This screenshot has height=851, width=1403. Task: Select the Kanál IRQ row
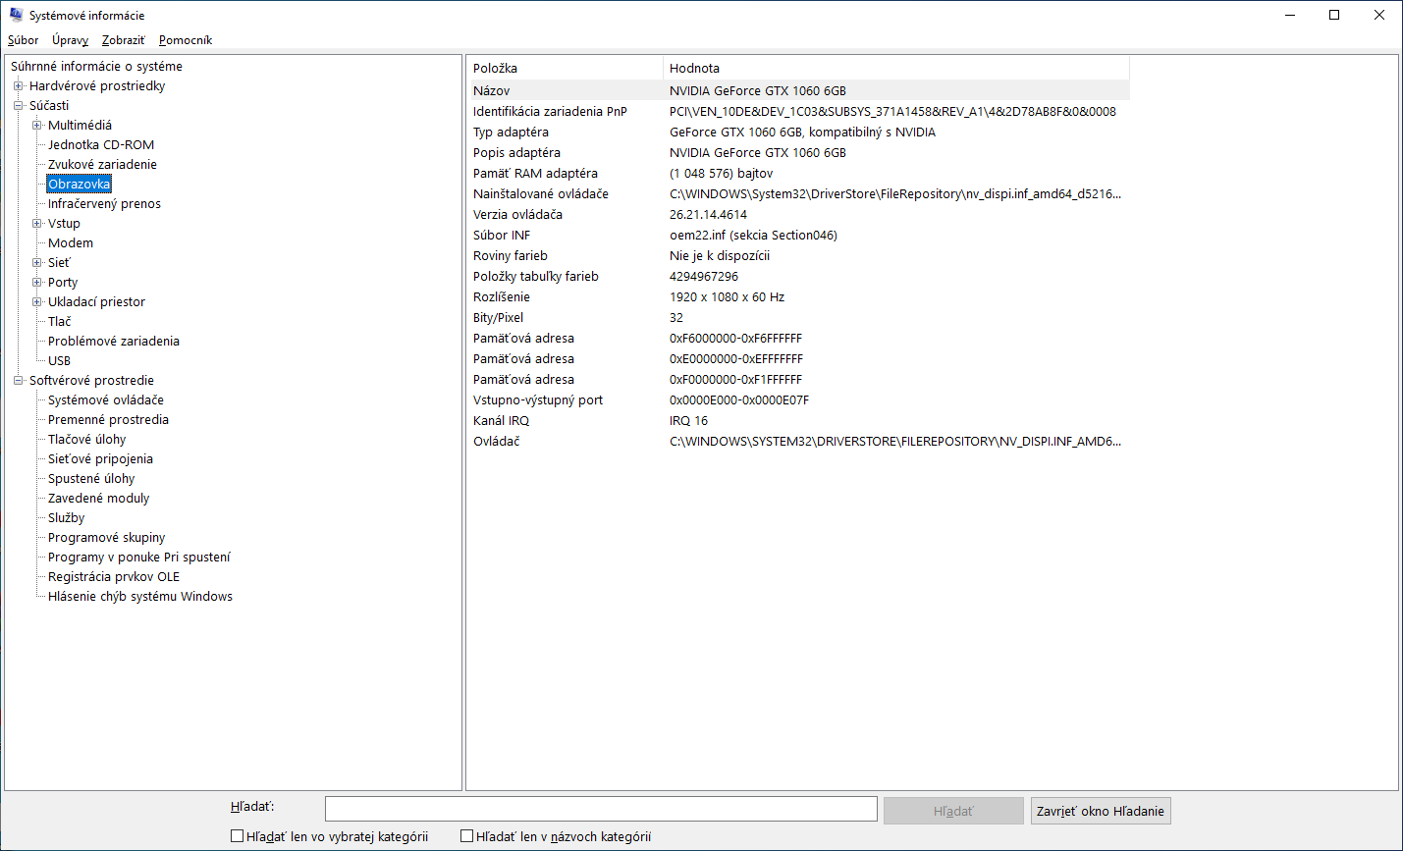tap(798, 420)
